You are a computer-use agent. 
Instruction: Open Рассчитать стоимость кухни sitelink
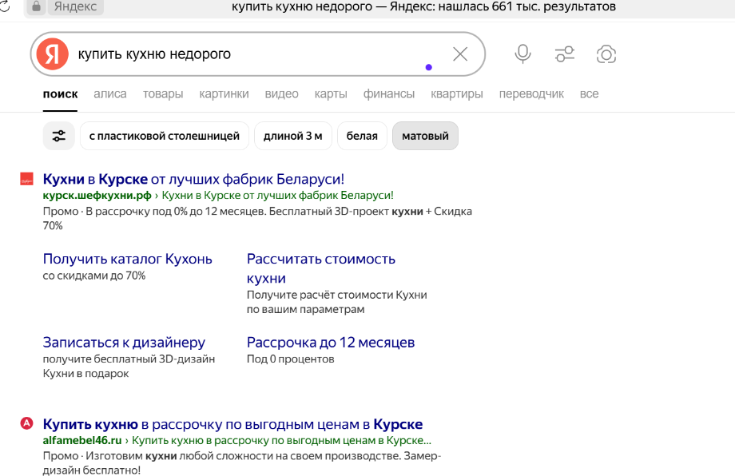(321, 268)
